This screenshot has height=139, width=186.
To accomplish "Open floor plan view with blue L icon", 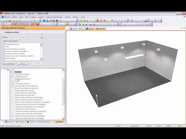I will pyautogui.click(x=47, y=21).
